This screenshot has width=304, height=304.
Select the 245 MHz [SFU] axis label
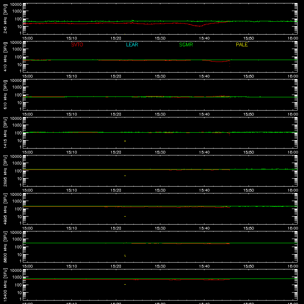[x=5, y=19]
